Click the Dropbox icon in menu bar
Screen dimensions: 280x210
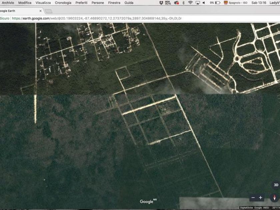point(161,3)
